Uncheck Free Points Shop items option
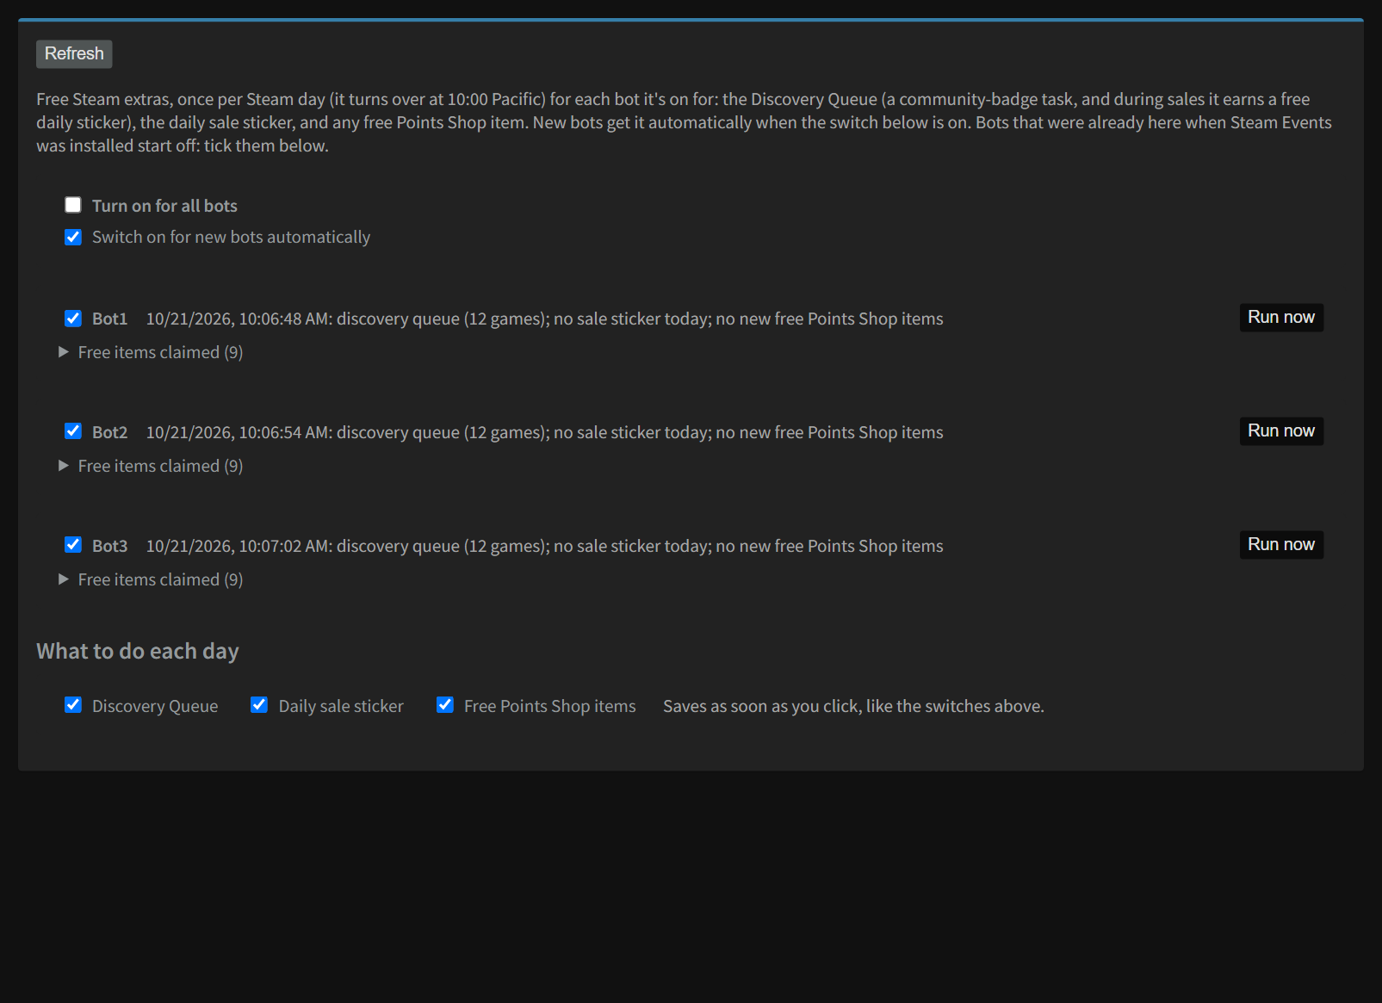 click(x=445, y=705)
